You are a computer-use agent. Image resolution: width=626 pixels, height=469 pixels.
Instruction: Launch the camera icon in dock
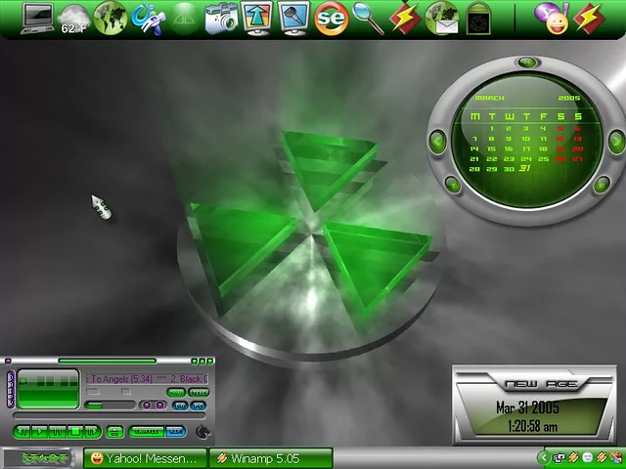click(221, 20)
